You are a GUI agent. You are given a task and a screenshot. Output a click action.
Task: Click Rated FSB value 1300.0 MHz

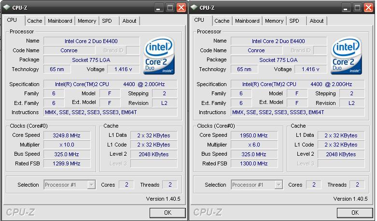pyautogui.click(x=254, y=164)
